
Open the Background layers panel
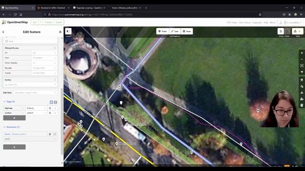pyautogui.click(x=302, y=80)
